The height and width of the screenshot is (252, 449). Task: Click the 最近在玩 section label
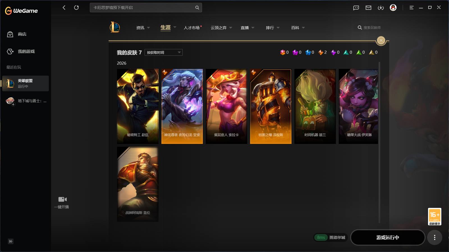14,67
